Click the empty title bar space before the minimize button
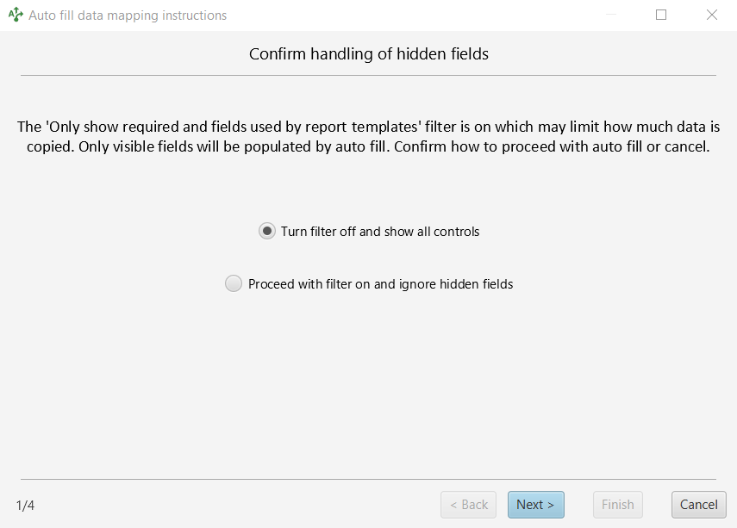Viewport: 737px width, 528px height. tap(414, 15)
